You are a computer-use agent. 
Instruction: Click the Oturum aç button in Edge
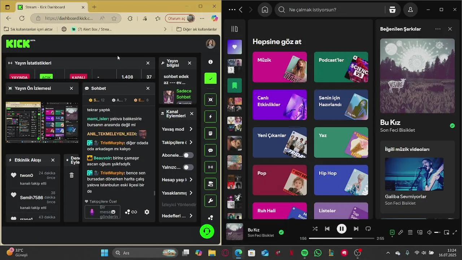(x=180, y=18)
